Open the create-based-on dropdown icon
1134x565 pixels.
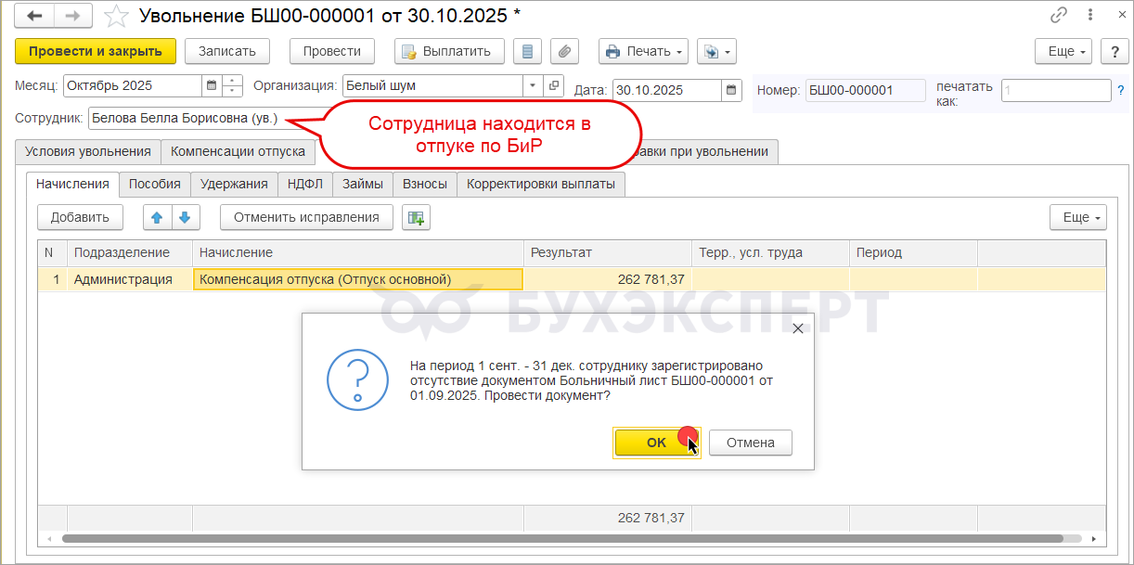point(717,51)
